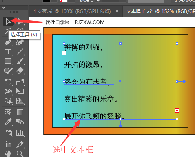Select the Width warp tool

8,91
